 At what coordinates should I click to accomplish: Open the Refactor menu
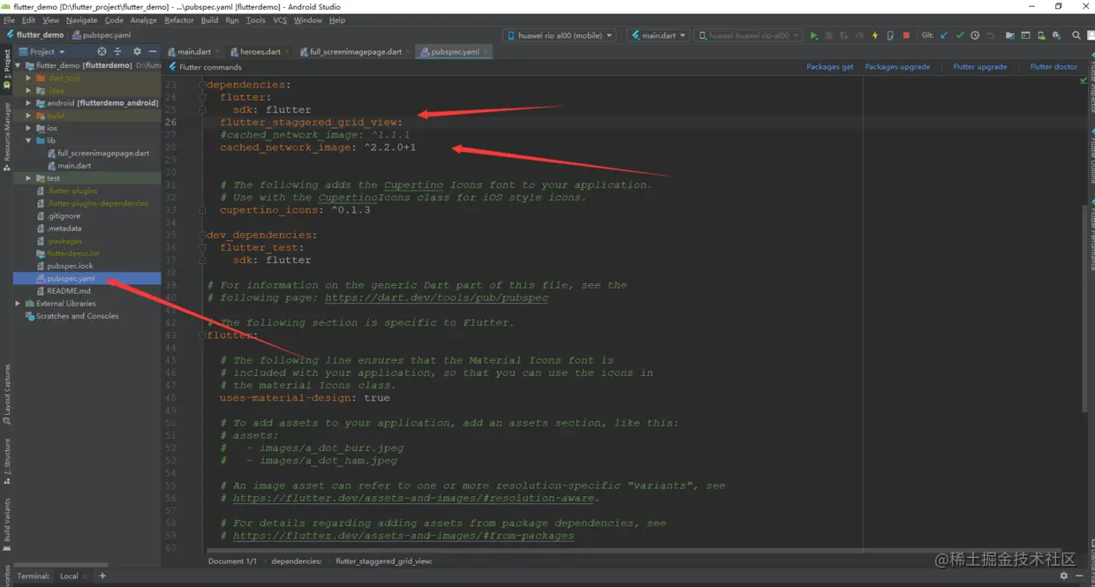click(179, 19)
